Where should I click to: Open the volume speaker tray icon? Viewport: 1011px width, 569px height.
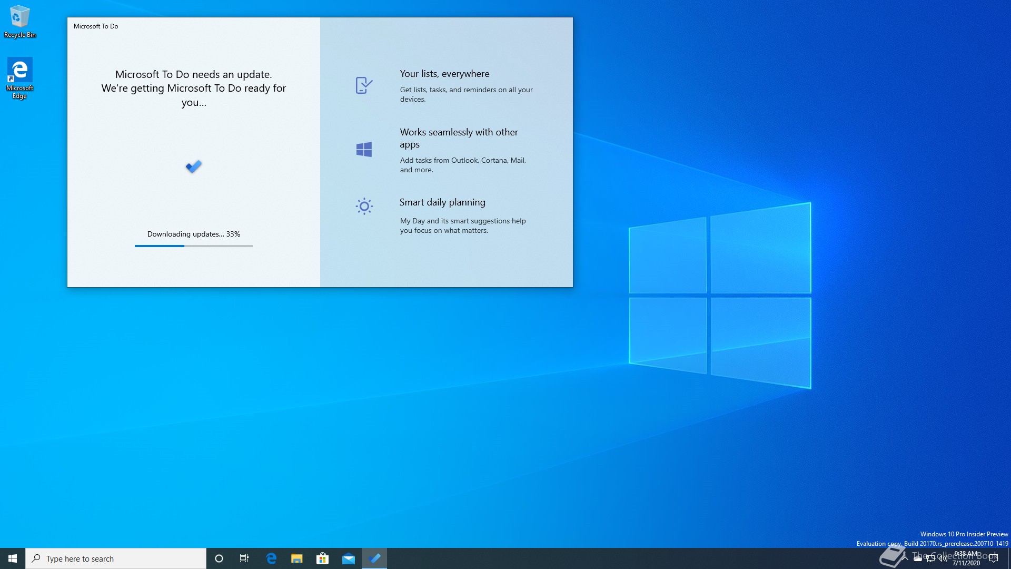pos(943,558)
